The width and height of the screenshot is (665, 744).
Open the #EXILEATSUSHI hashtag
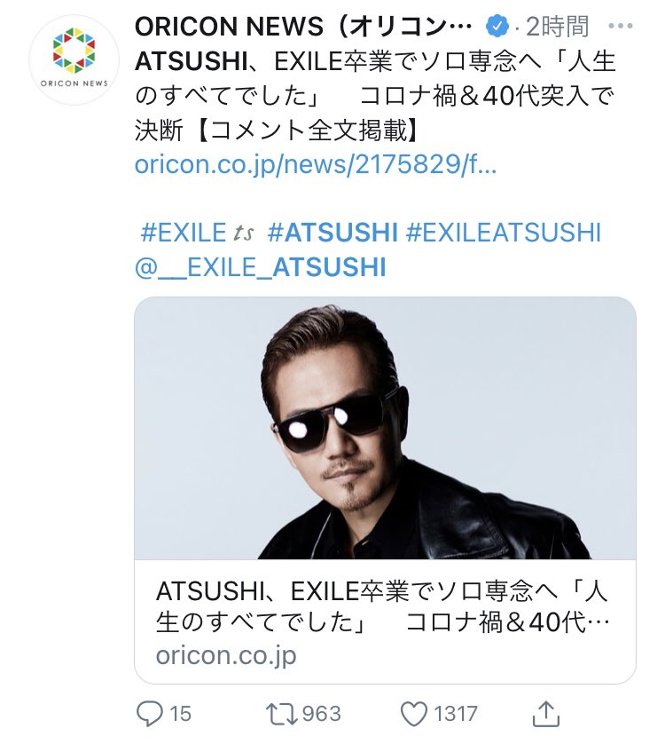[x=504, y=233]
